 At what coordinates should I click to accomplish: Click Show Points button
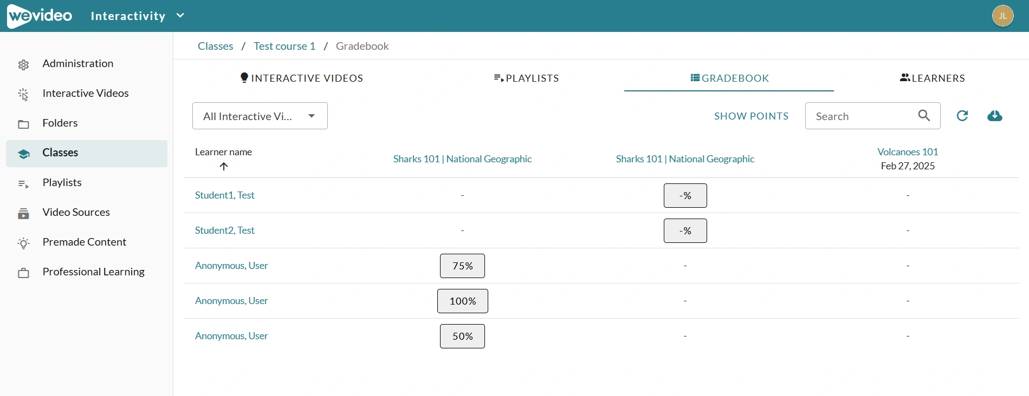click(751, 116)
